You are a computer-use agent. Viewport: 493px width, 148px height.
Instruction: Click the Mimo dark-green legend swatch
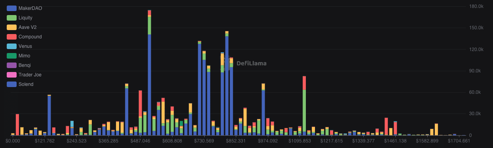[12, 56]
